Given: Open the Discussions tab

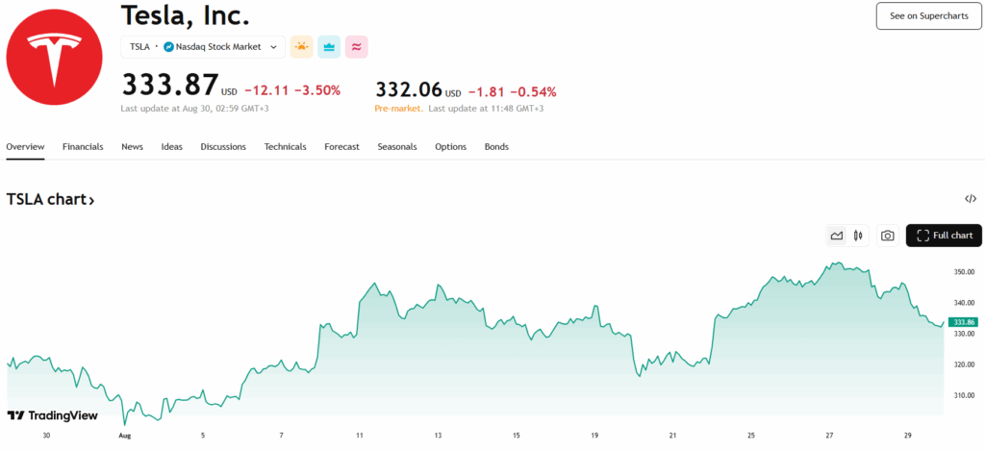Looking at the screenshot, I should click(223, 147).
